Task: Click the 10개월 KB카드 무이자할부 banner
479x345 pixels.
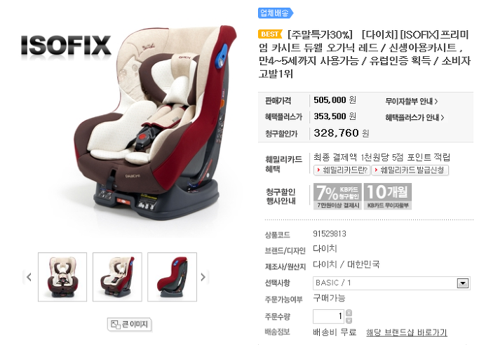Action: [x=388, y=196]
